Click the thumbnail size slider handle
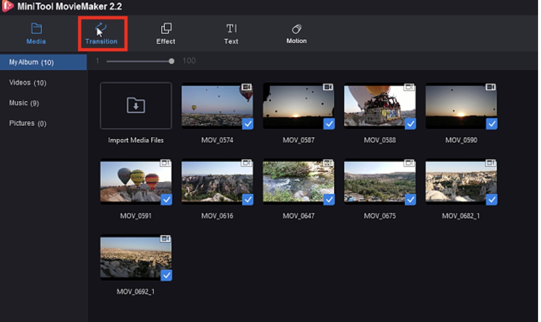 pyautogui.click(x=171, y=61)
